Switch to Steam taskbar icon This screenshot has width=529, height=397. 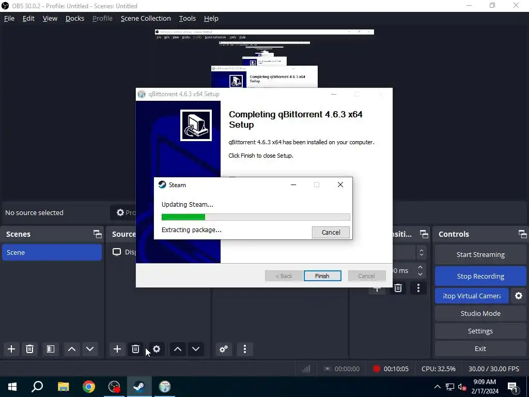click(x=139, y=387)
